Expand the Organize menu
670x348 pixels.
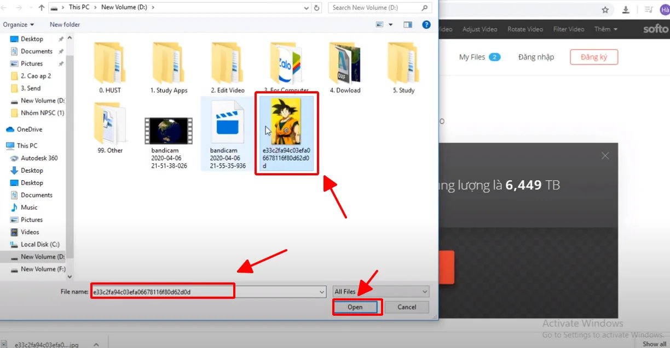[19, 25]
